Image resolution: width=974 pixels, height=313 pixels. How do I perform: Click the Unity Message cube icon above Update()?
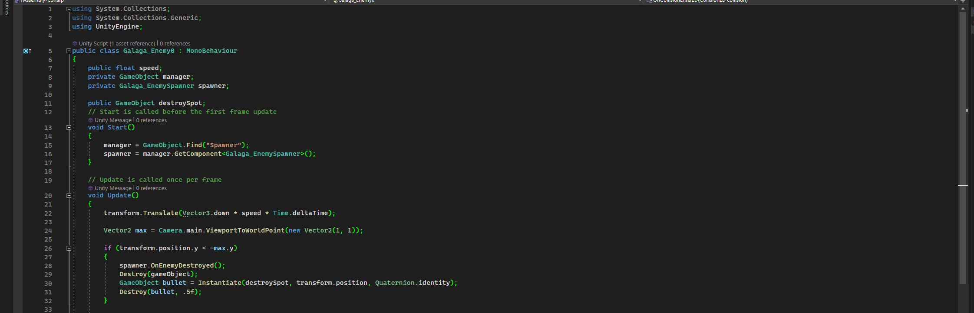(90, 188)
